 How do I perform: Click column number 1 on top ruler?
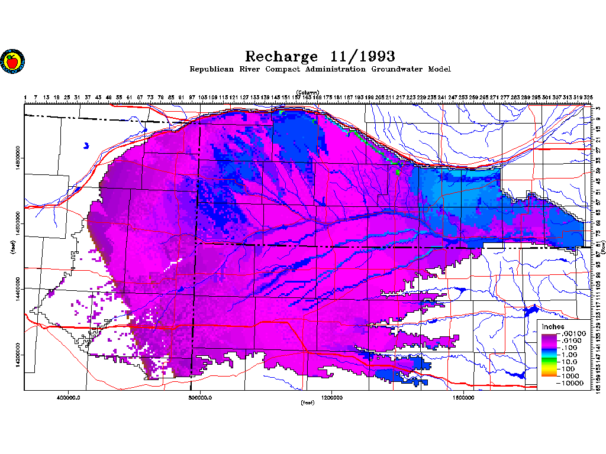pyautogui.click(x=25, y=97)
